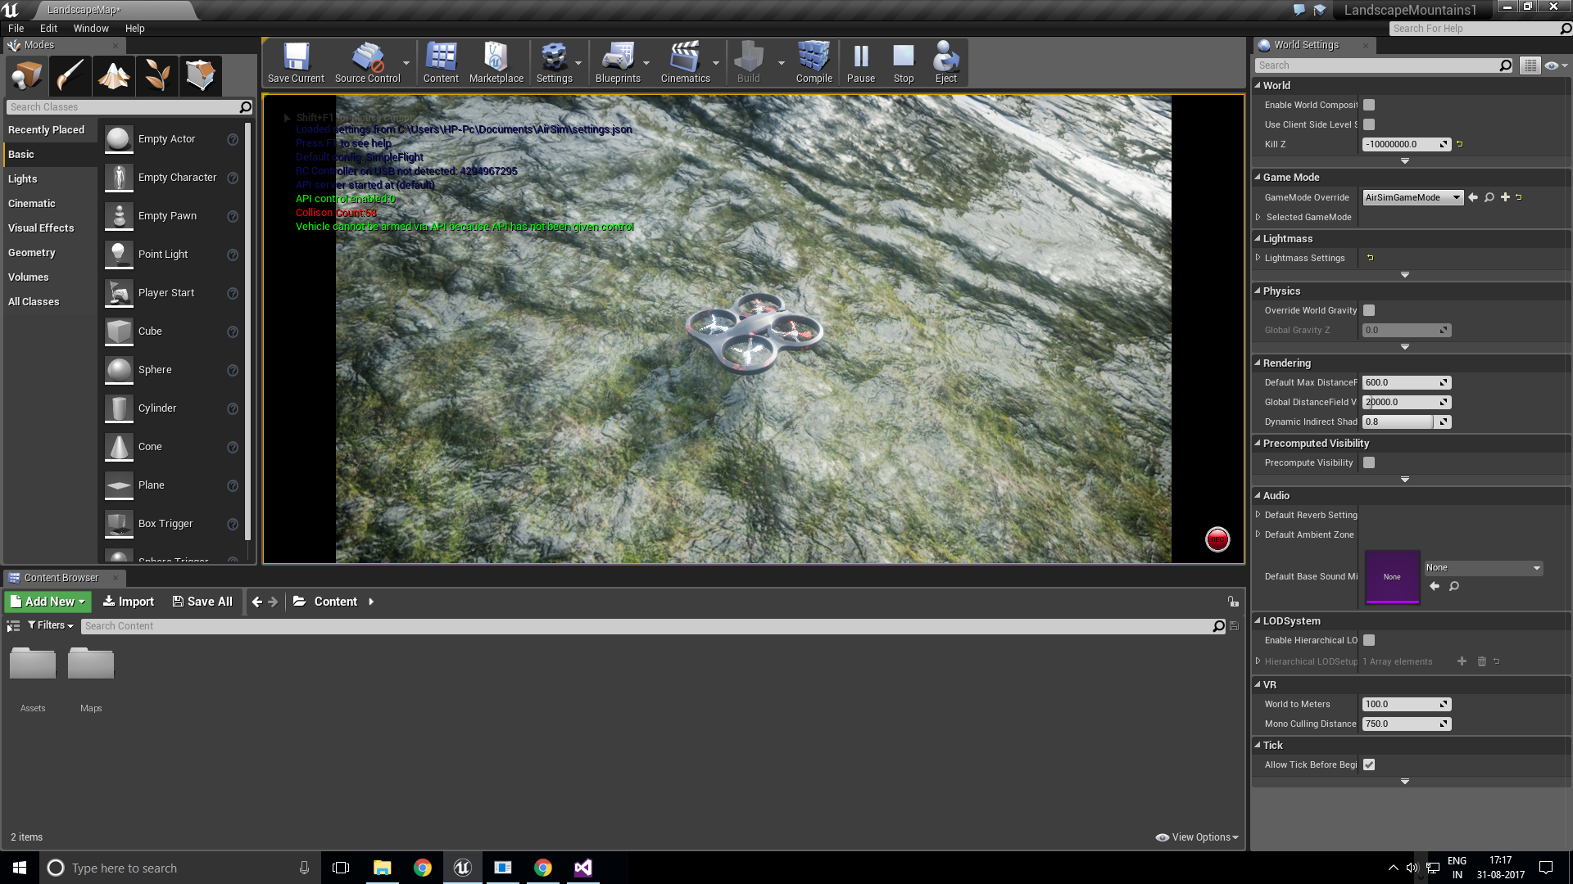This screenshot has height=884, width=1573.
Task: Open the Marketplace from the toolbar
Action: click(496, 61)
